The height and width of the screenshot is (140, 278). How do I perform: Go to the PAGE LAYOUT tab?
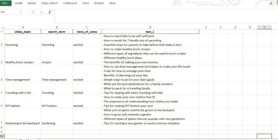click(x=50, y=3)
